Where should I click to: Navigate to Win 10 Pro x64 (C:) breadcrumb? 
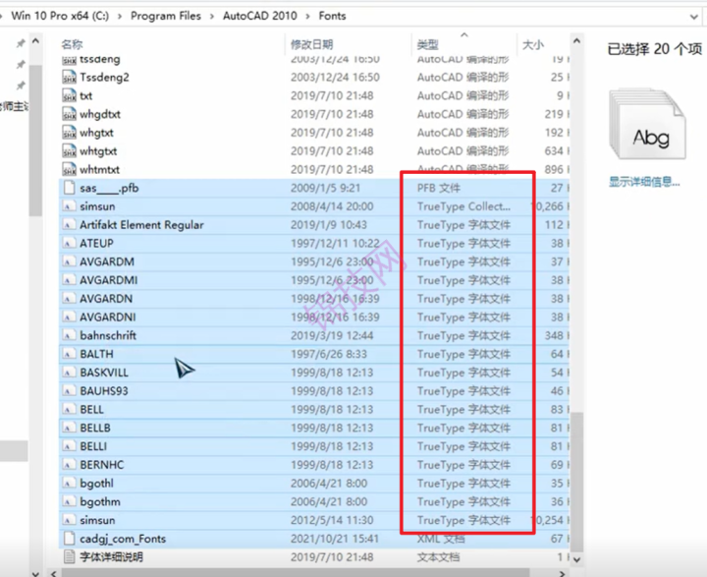pos(60,16)
